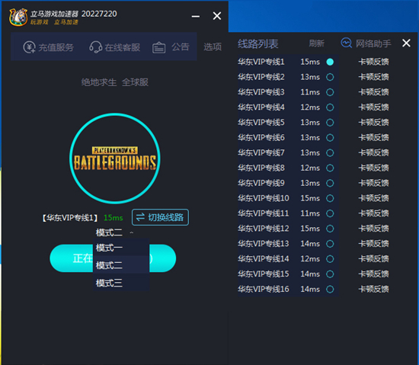Click the 华东VIP专线15 line name

[x=264, y=274]
